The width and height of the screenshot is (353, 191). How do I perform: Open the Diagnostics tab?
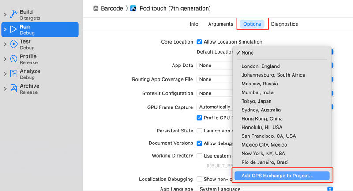tap(284, 24)
